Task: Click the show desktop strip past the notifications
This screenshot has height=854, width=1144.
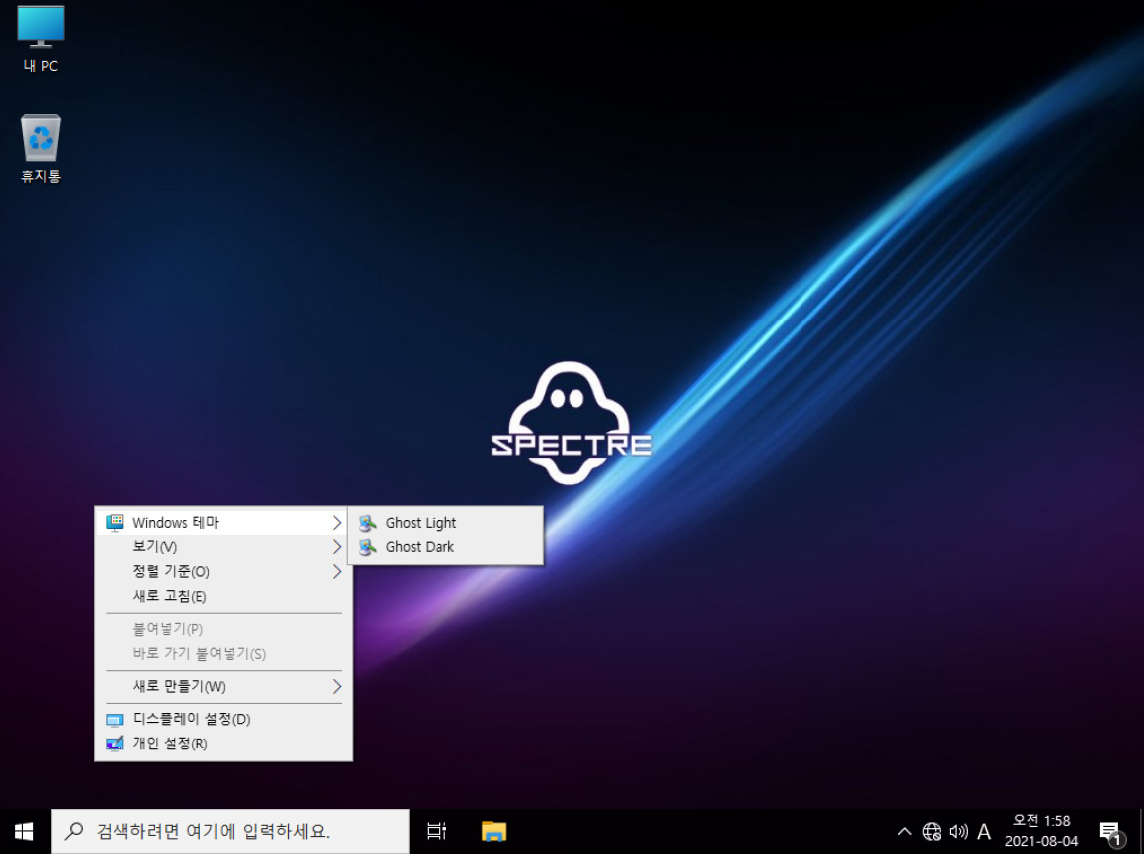Action: click(x=1141, y=831)
